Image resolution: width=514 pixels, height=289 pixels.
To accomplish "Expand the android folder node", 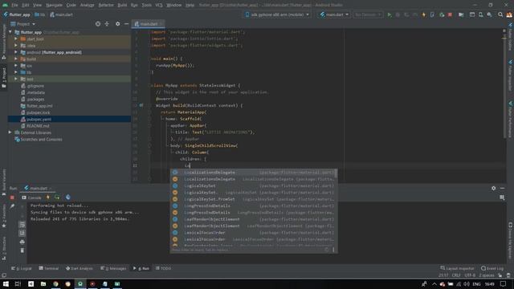I will (x=16, y=52).
